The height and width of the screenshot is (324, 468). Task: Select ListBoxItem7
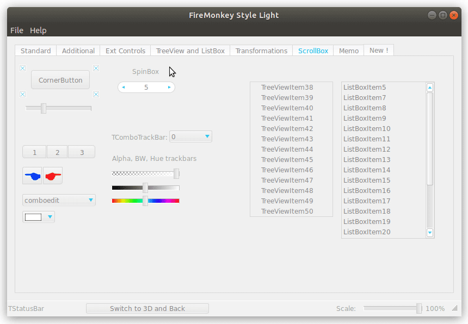coord(384,98)
